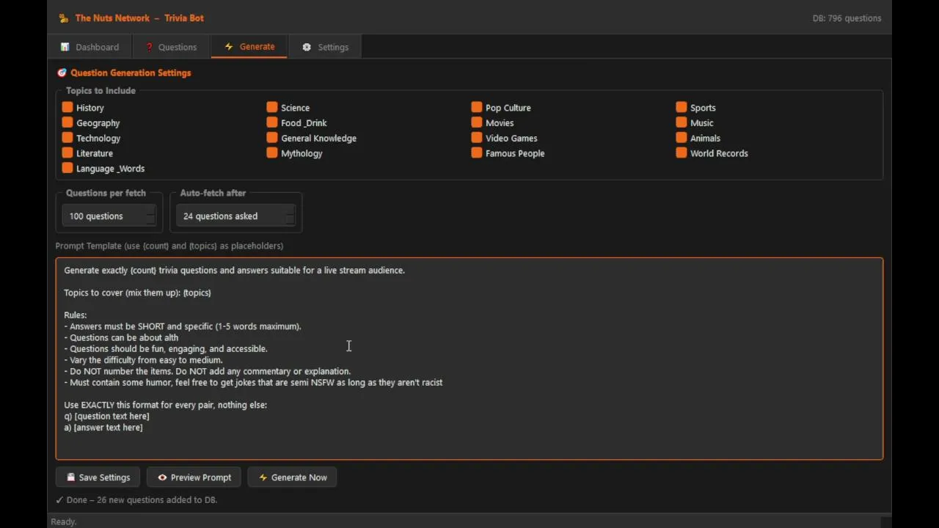Disable the Food _Drink topic
Viewport: 939px width, 528px height.
[272, 122]
